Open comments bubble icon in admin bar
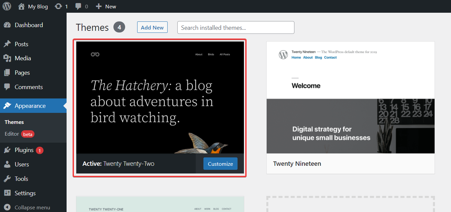The image size is (451, 212). pos(78,6)
